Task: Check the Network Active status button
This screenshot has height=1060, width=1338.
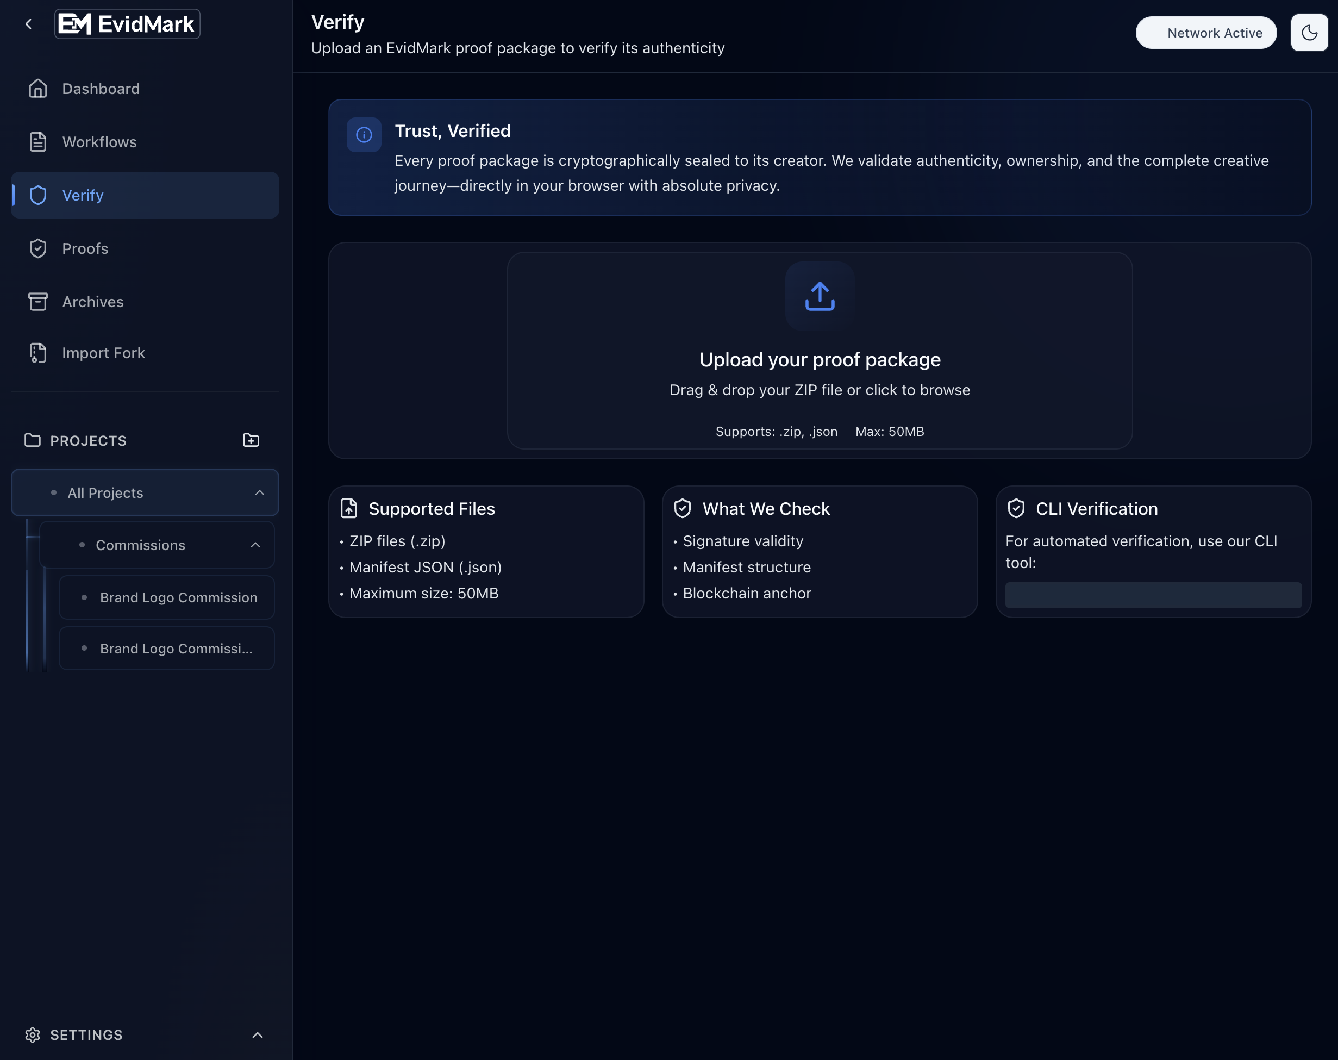Action: pos(1205,32)
